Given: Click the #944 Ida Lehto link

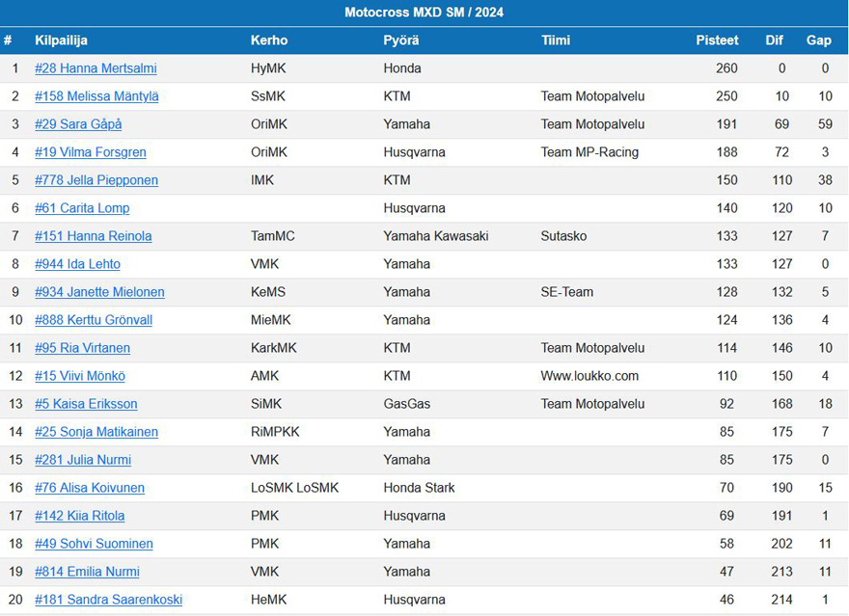Looking at the screenshot, I should pyautogui.click(x=77, y=264).
